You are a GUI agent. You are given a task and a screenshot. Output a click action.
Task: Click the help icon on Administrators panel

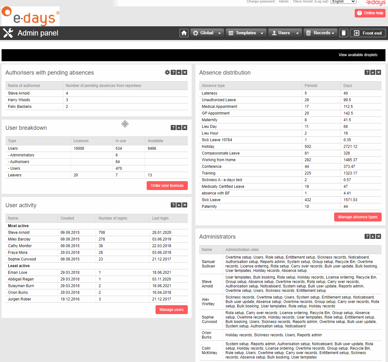[x=367, y=236]
